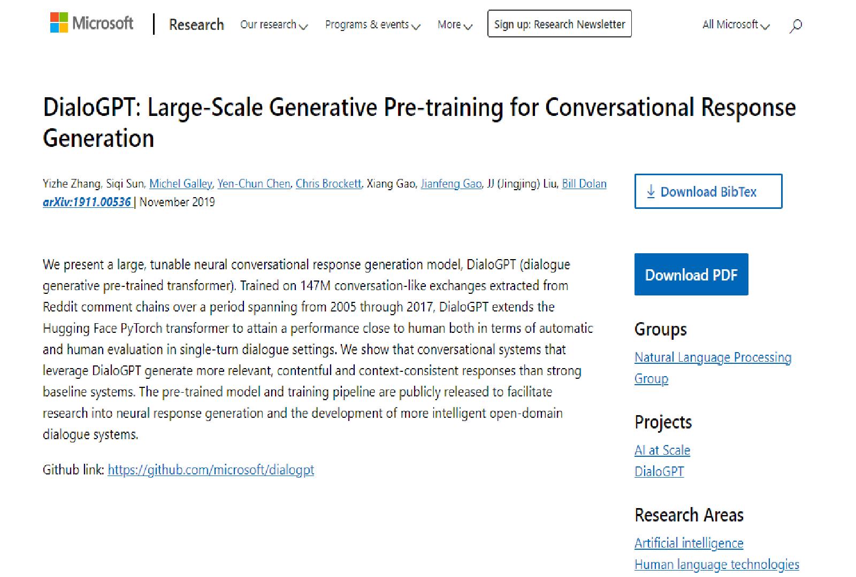The width and height of the screenshot is (856, 577).
Task: Sign up for Research Newsletter
Action: 559,24
